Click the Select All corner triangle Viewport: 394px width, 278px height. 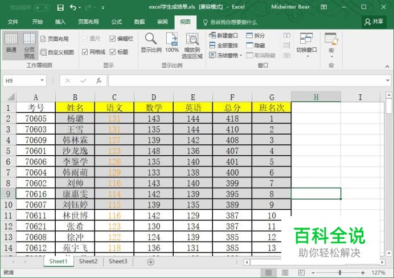[10, 97]
